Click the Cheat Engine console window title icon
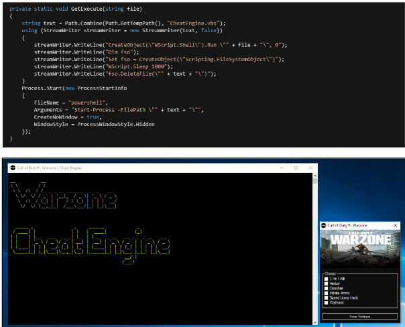Image resolution: width=405 pixels, height=327 pixels. pos(13,168)
